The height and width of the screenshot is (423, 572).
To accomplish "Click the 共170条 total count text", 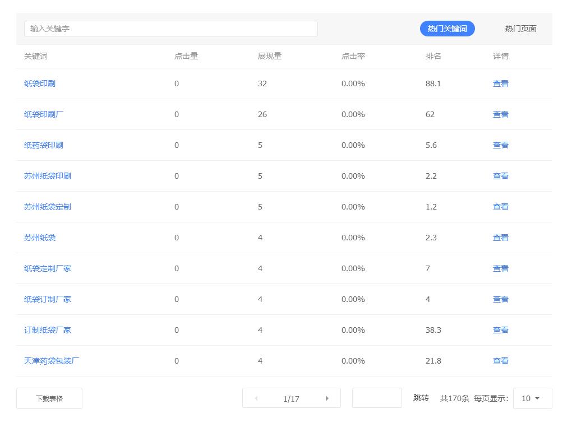I will pos(455,398).
